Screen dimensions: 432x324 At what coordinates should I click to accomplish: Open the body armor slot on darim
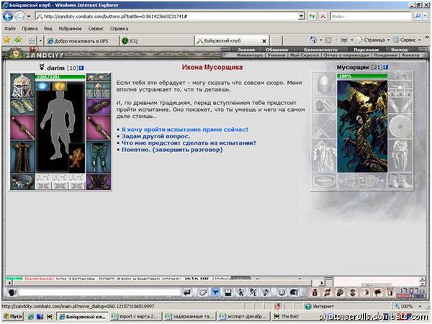point(22,157)
